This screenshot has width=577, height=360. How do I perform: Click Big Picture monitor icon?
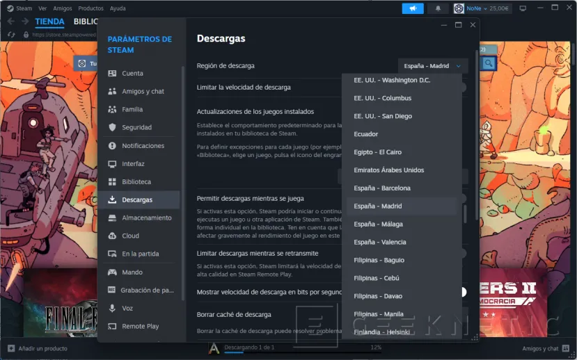523,8
